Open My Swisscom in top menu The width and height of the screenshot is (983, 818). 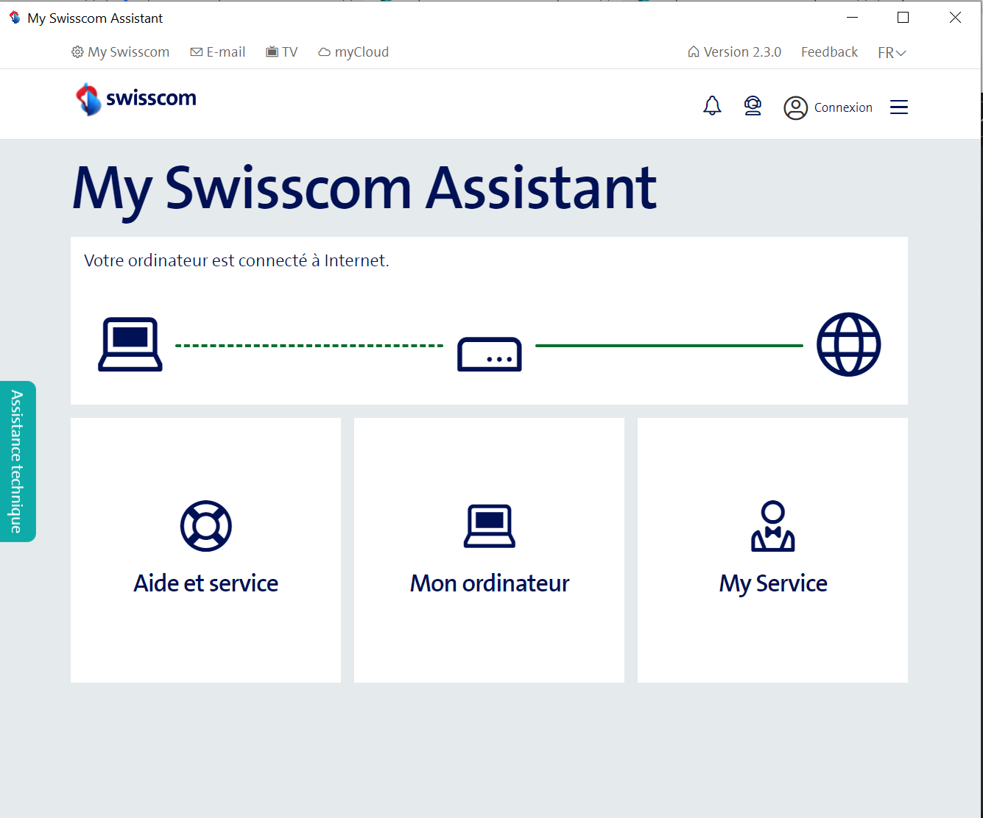pos(121,52)
